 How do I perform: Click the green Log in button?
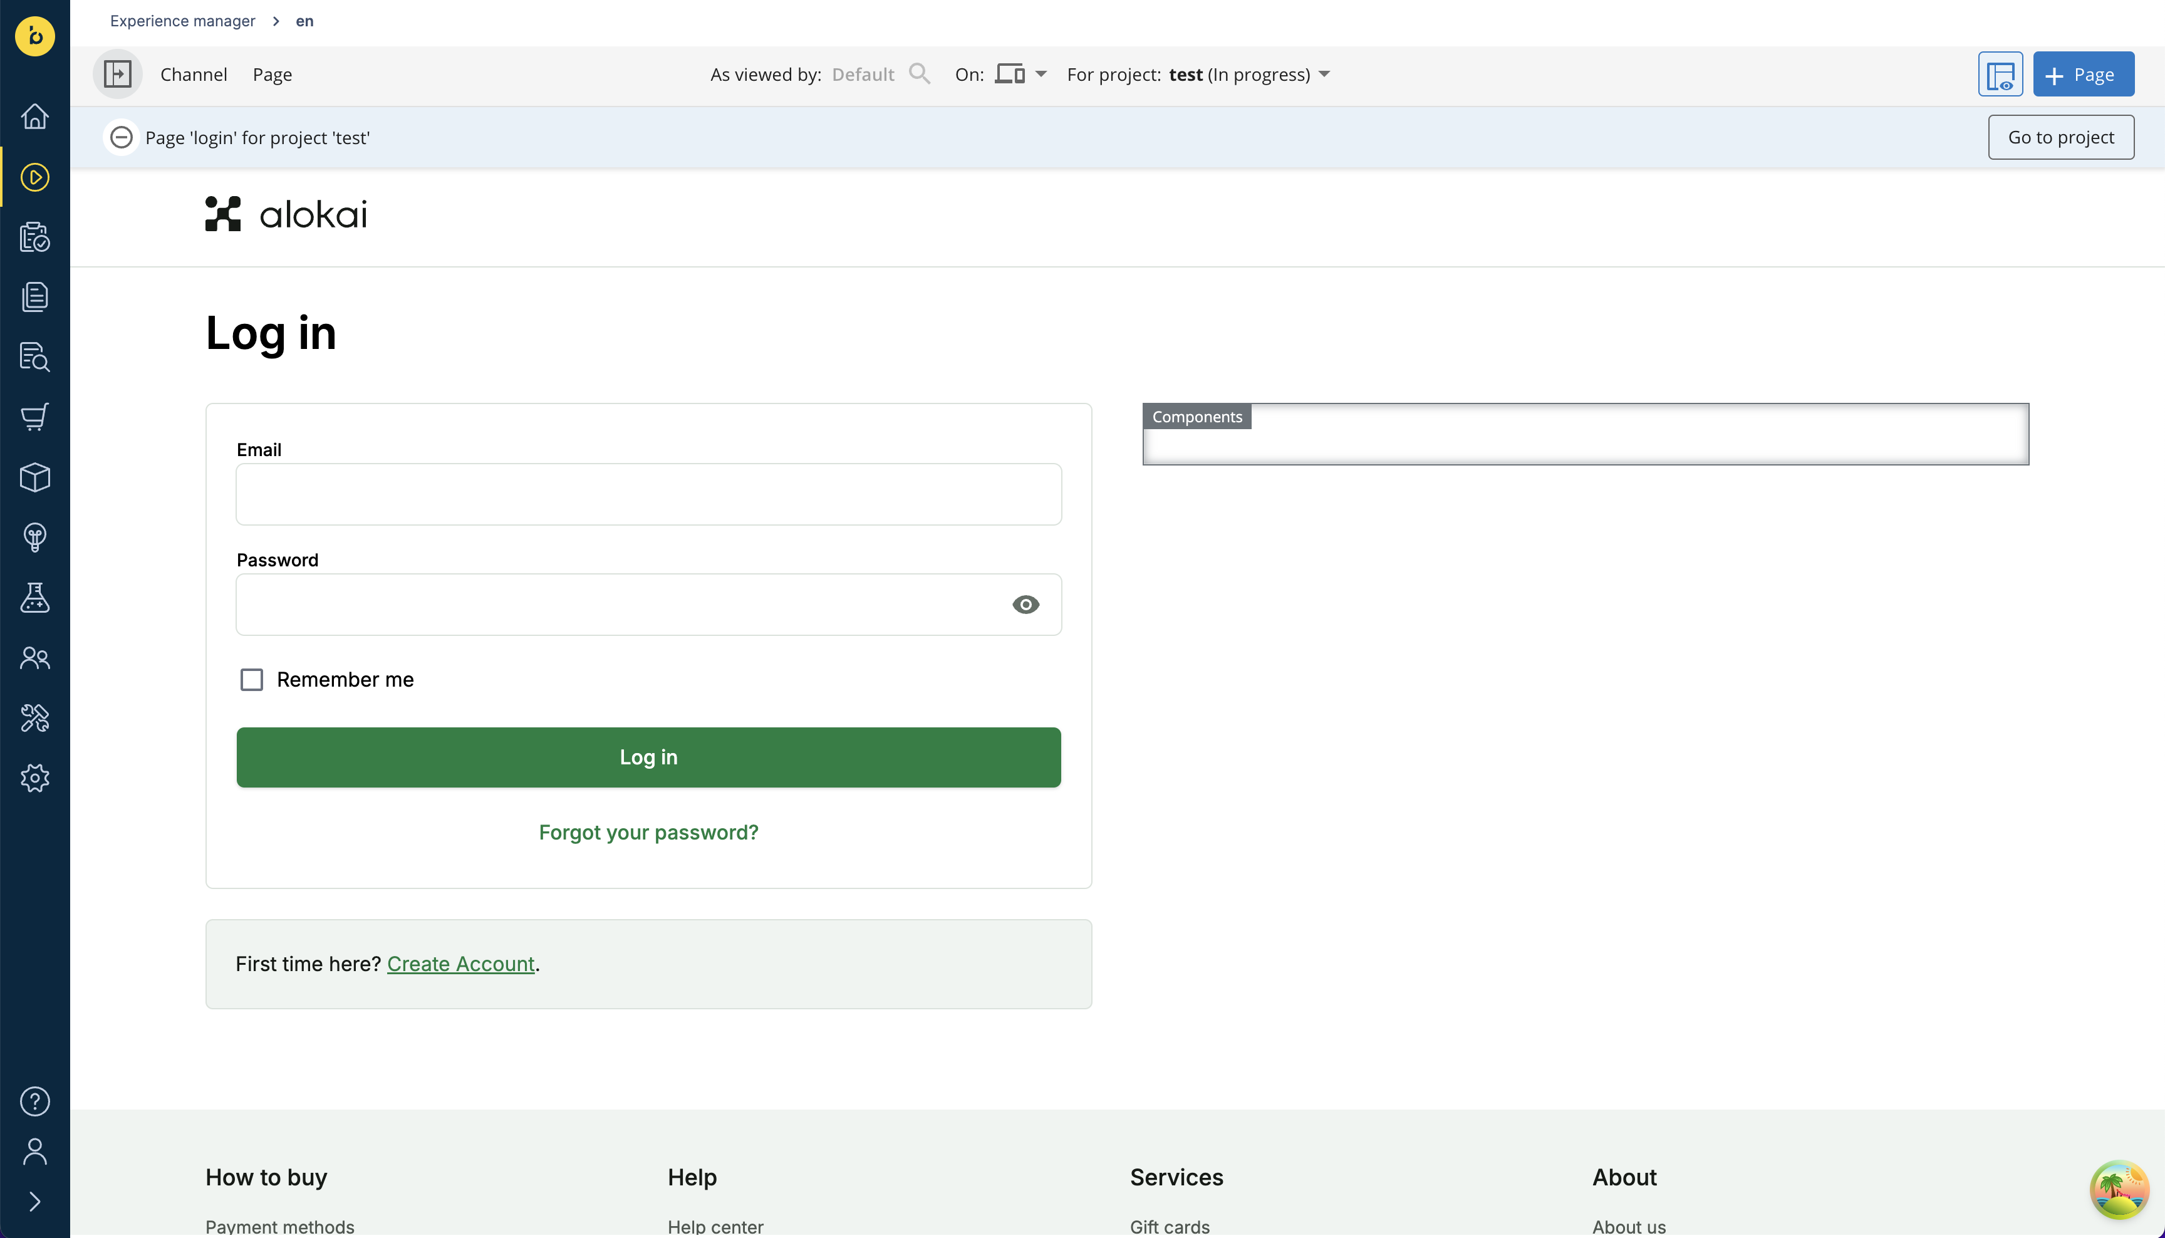[648, 757]
